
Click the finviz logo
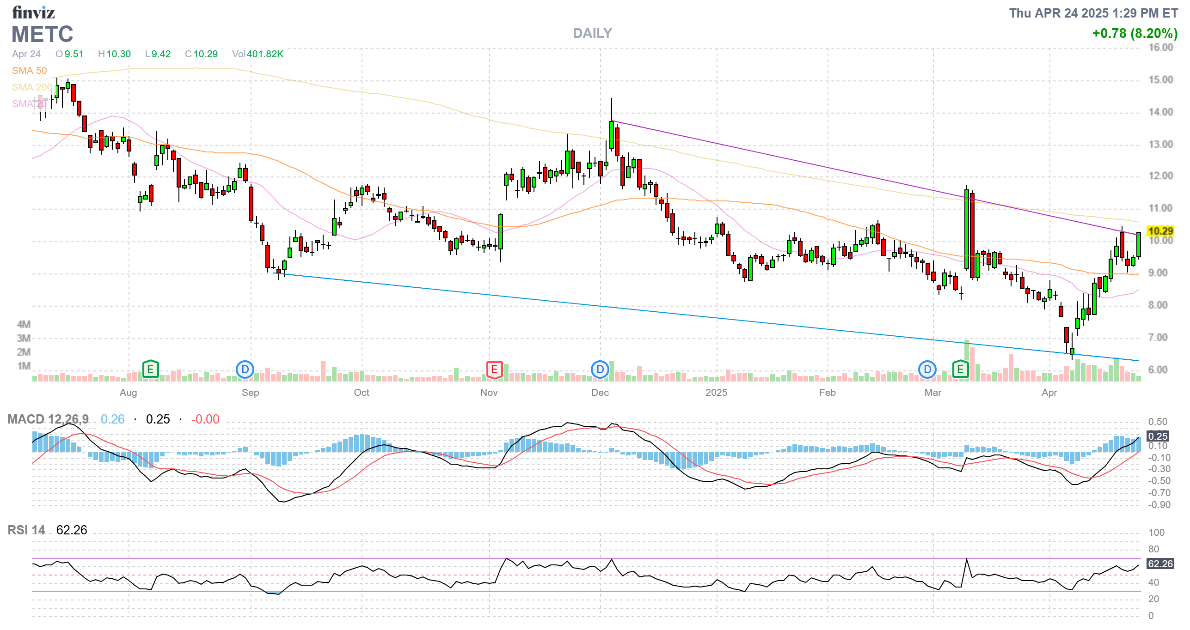pyautogui.click(x=33, y=12)
